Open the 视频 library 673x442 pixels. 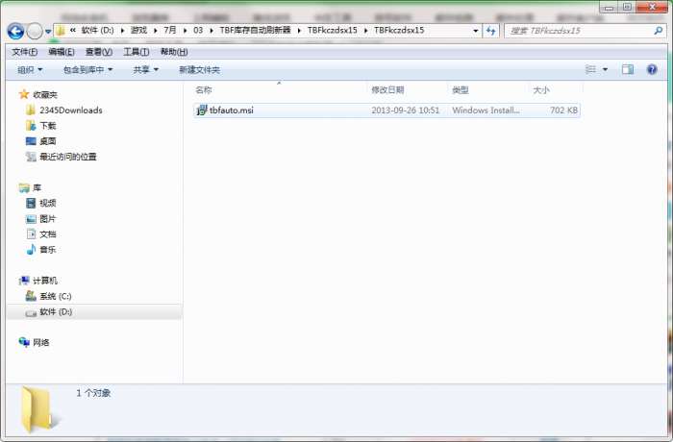[x=48, y=203]
